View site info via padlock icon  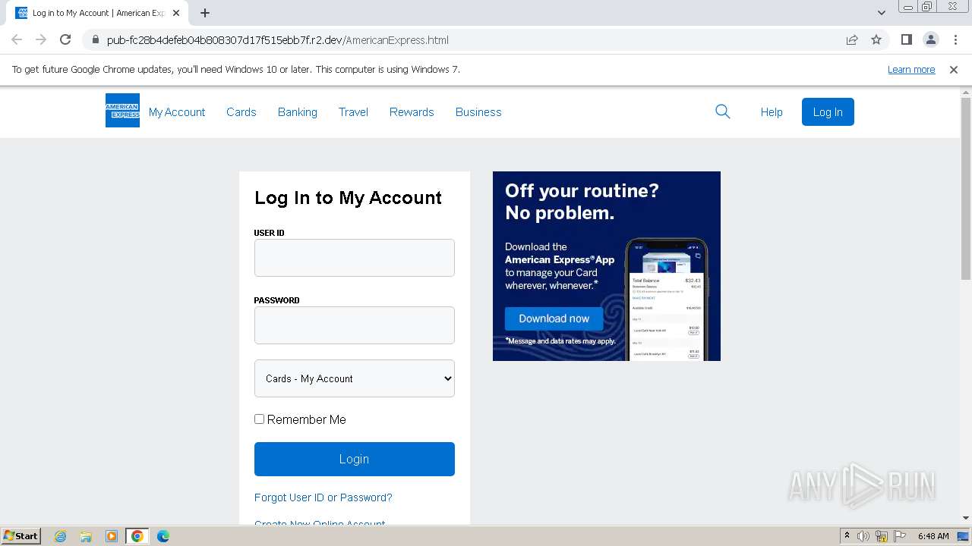coord(95,39)
